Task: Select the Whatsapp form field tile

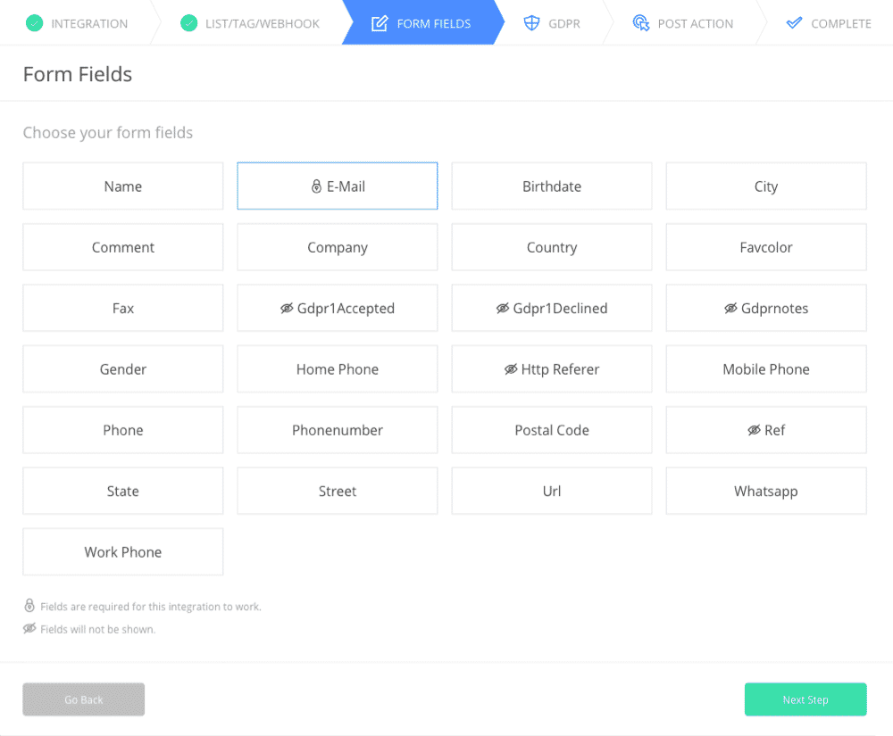Action: point(766,491)
